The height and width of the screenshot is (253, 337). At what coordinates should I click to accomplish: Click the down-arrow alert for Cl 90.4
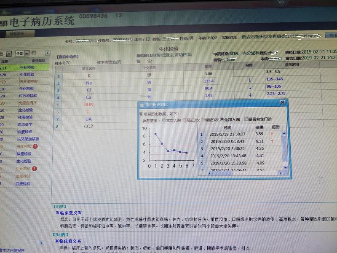250,87
